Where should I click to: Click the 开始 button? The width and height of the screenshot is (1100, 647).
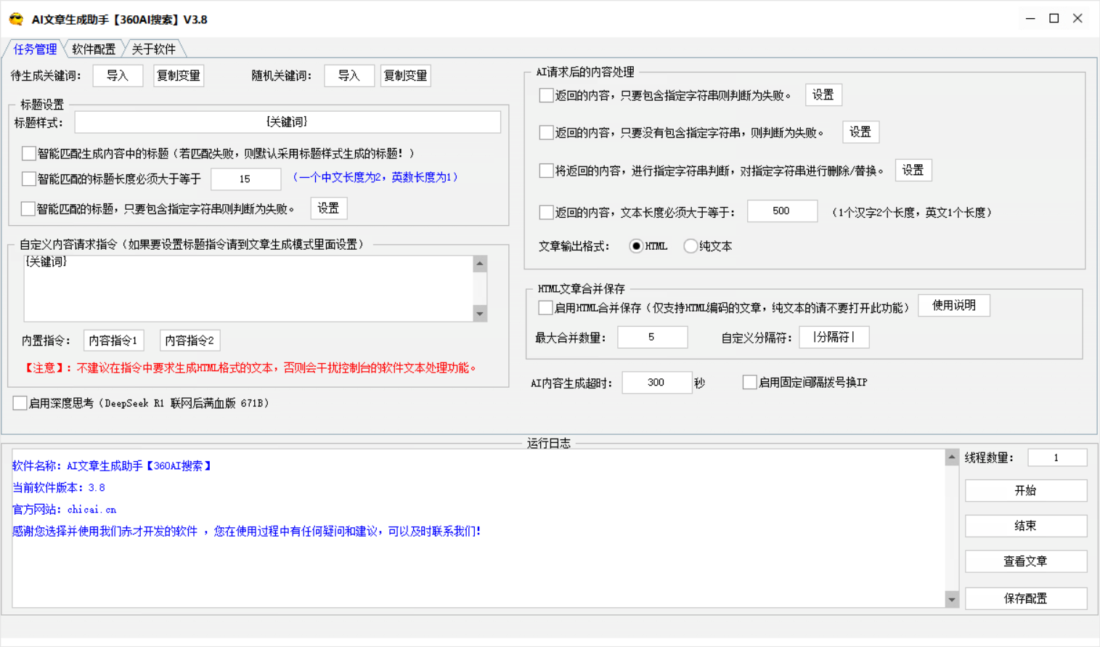pyautogui.click(x=1026, y=491)
